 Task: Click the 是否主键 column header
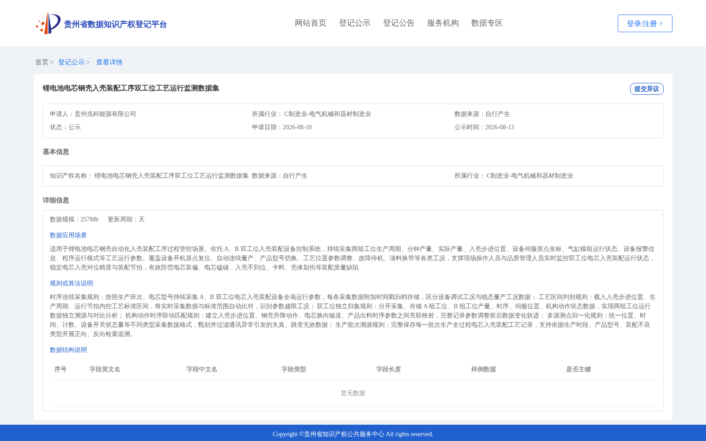pos(578,369)
